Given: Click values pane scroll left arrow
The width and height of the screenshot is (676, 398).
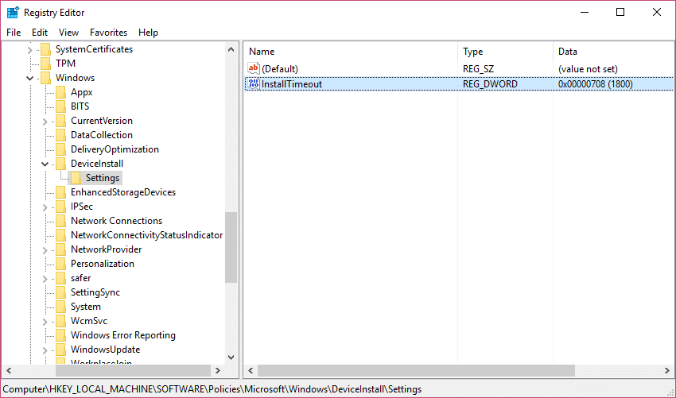Looking at the screenshot, I should 251,370.
